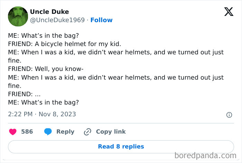Viewport: 242px width, 163px height.
Task: Click the @UncleDuke1969 handle
Action: point(57,20)
